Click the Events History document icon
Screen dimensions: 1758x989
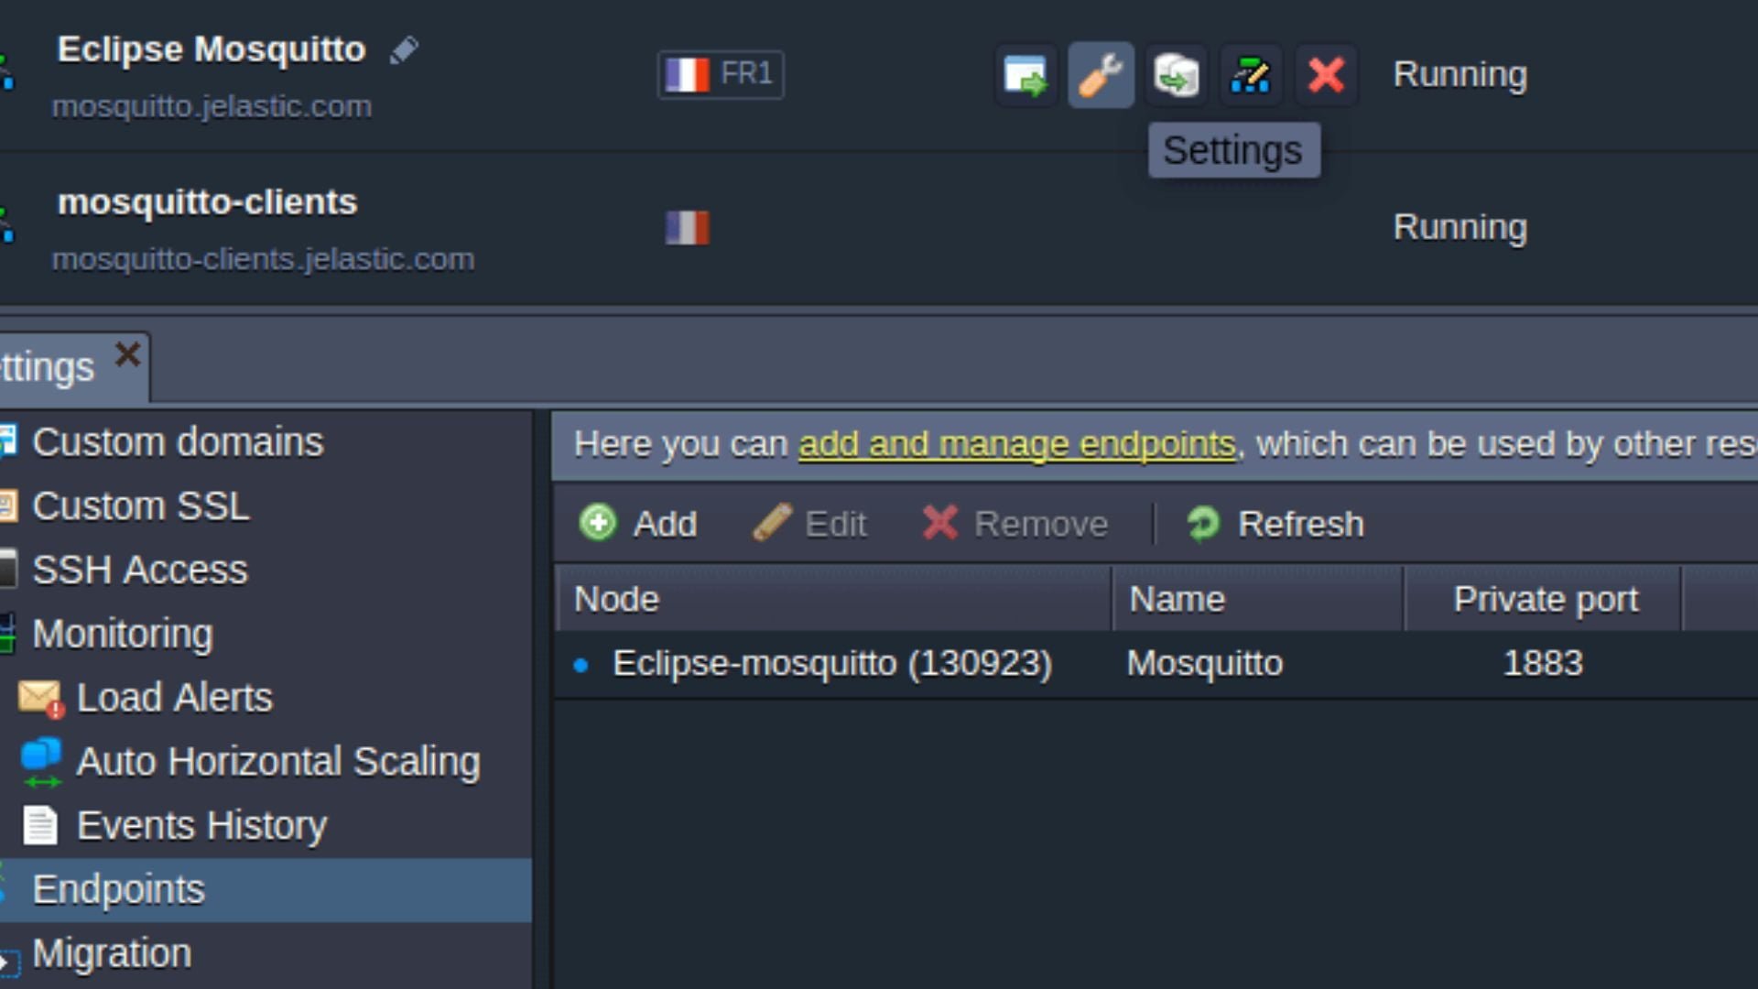40,826
